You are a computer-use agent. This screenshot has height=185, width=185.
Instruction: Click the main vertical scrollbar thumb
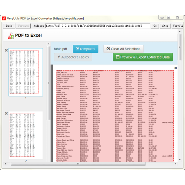[x=179, y=47]
